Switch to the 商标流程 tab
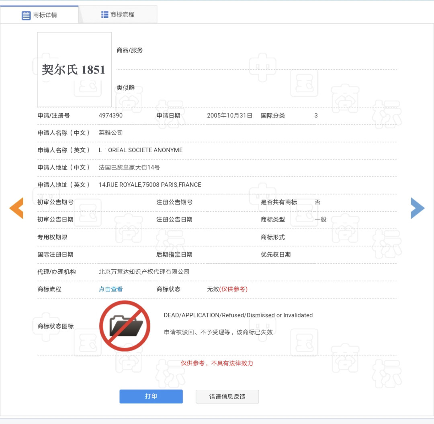 (x=118, y=14)
